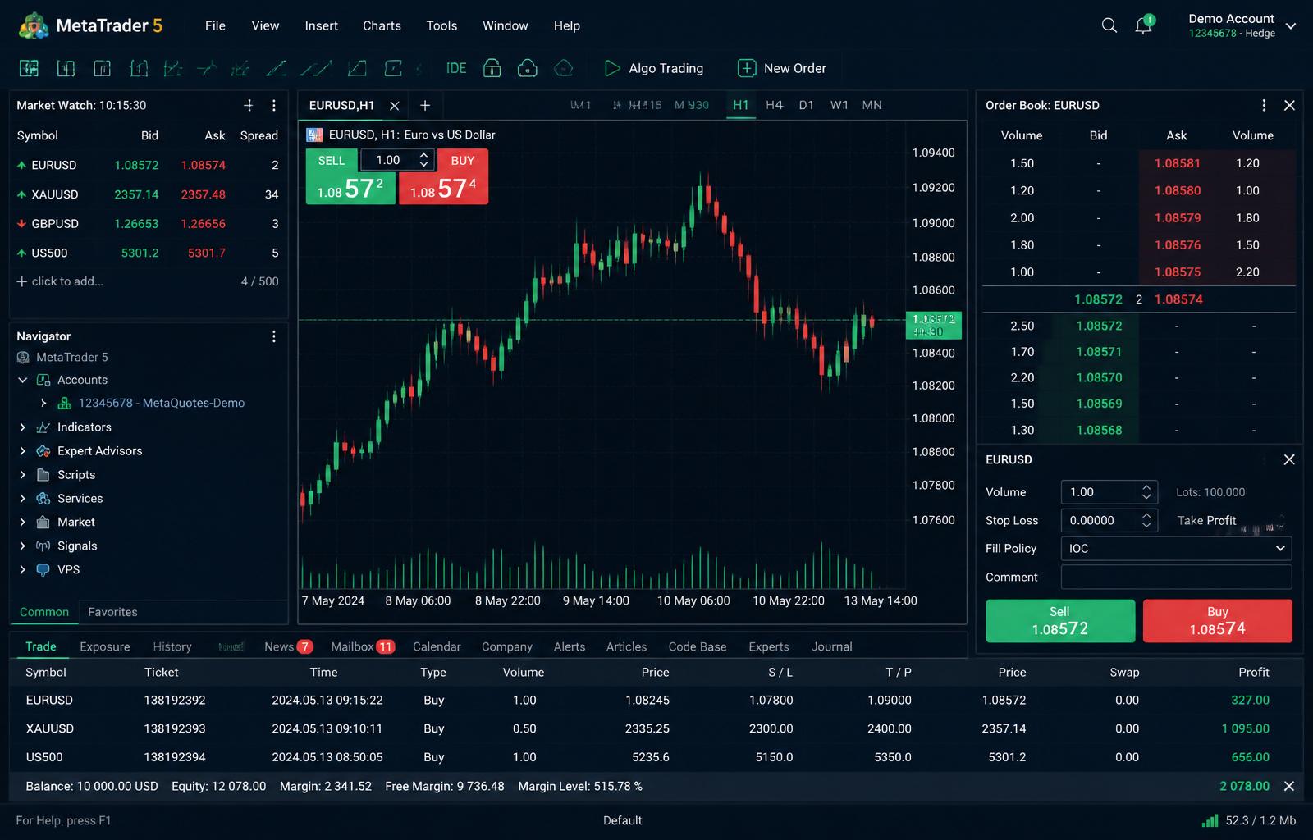The width and height of the screenshot is (1313, 840).
Task: Click the chart one-click volume 1.00 stepper arrows
Action: pyautogui.click(x=423, y=160)
